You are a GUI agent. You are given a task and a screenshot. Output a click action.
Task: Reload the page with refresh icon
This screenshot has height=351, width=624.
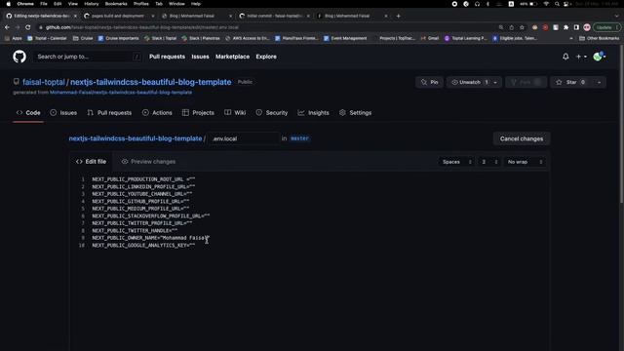click(x=28, y=27)
